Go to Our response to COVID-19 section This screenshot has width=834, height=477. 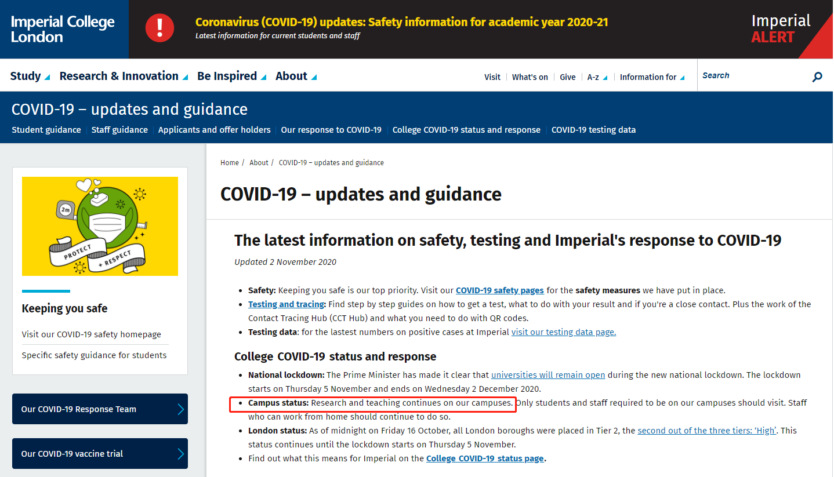(x=331, y=130)
